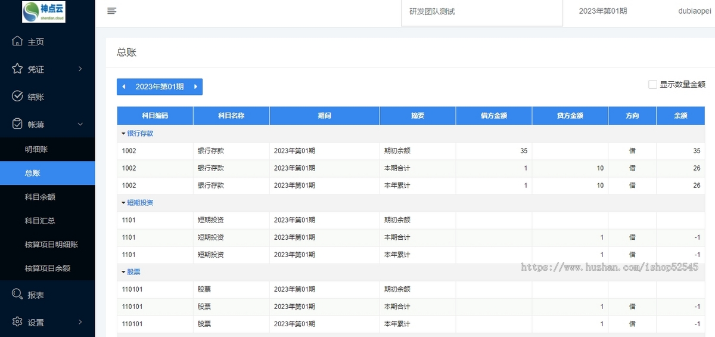Select the 总账 submenu item
Screen dimensions: 715x337
tap(48, 173)
